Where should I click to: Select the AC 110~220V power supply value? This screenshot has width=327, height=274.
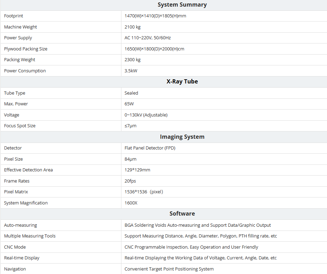(147, 38)
